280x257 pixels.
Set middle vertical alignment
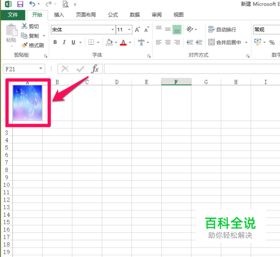[168, 29]
